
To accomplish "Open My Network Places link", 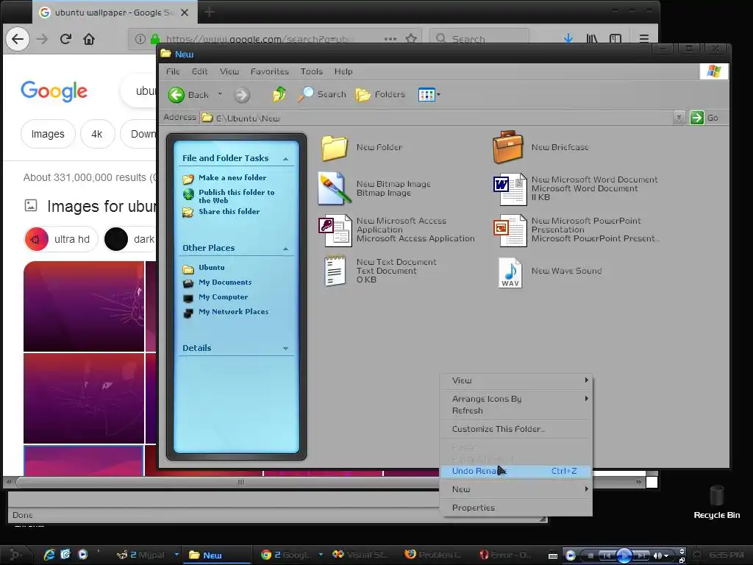I will click(233, 312).
